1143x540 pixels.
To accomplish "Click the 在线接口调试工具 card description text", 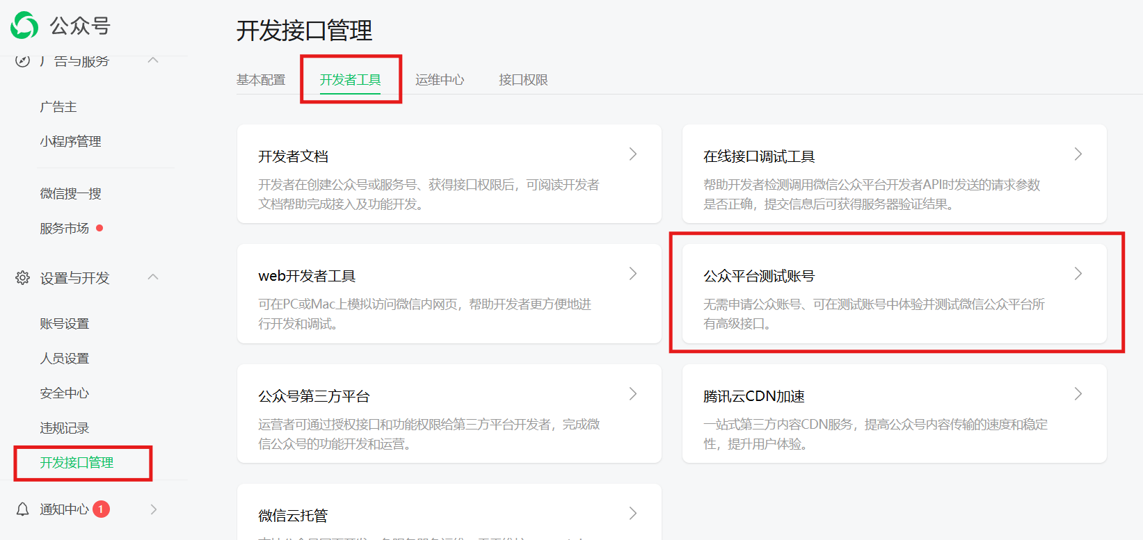I will pyautogui.click(x=872, y=195).
